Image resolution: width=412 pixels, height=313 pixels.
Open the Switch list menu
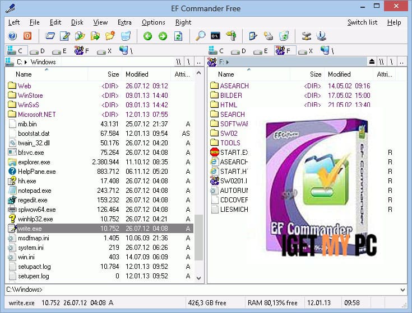click(x=362, y=22)
